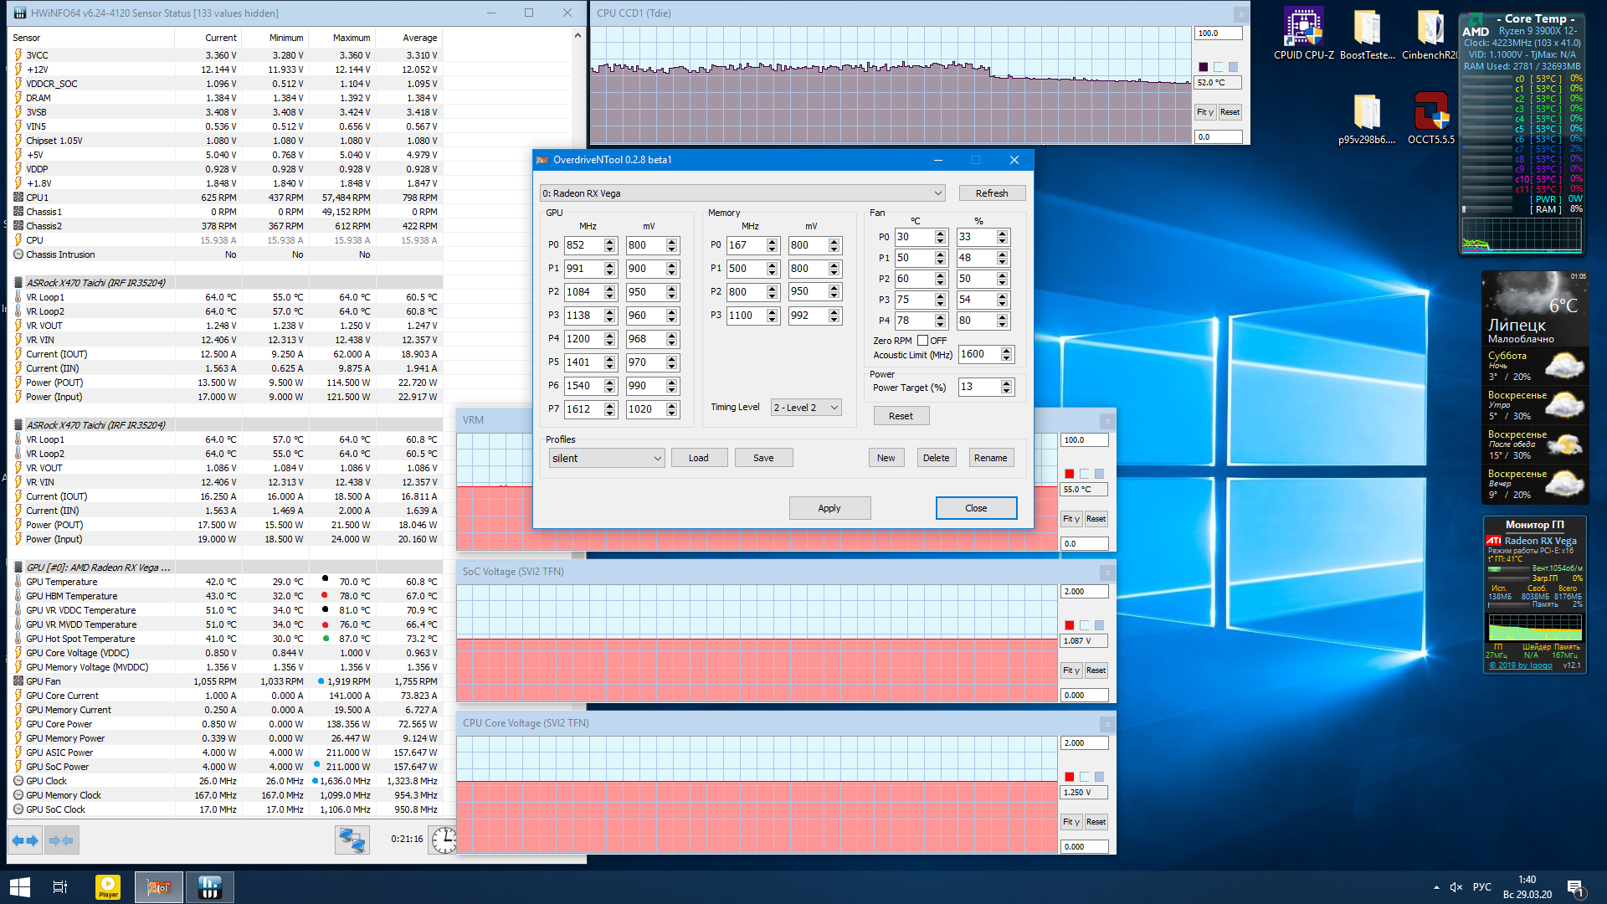The height and width of the screenshot is (904, 1607).
Task: Open the yellow Player app in the taskbar
Action: click(108, 887)
